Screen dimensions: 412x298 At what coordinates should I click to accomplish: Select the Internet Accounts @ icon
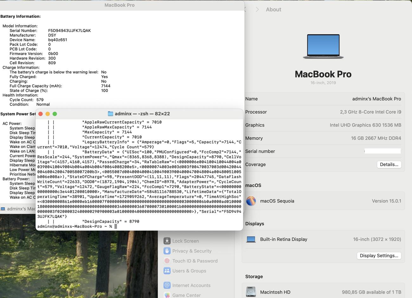(167, 285)
